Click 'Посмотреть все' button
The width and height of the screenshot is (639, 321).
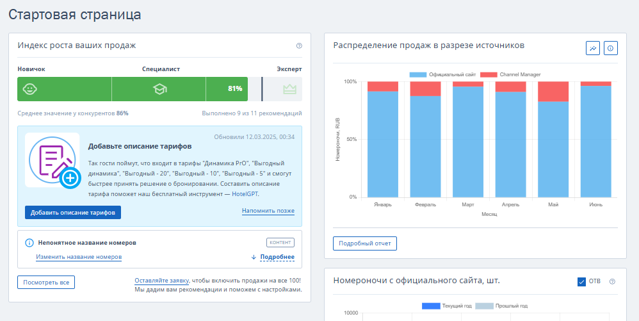[46, 283]
